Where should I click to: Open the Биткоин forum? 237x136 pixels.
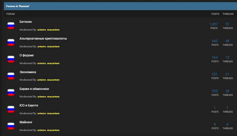click(26, 22)
